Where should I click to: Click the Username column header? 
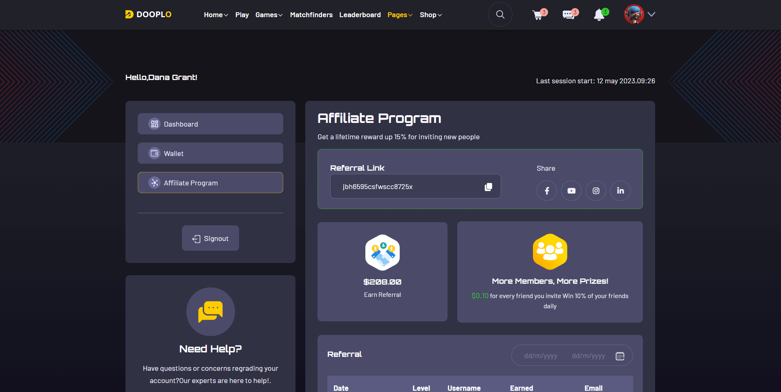(x=464, y=388)
